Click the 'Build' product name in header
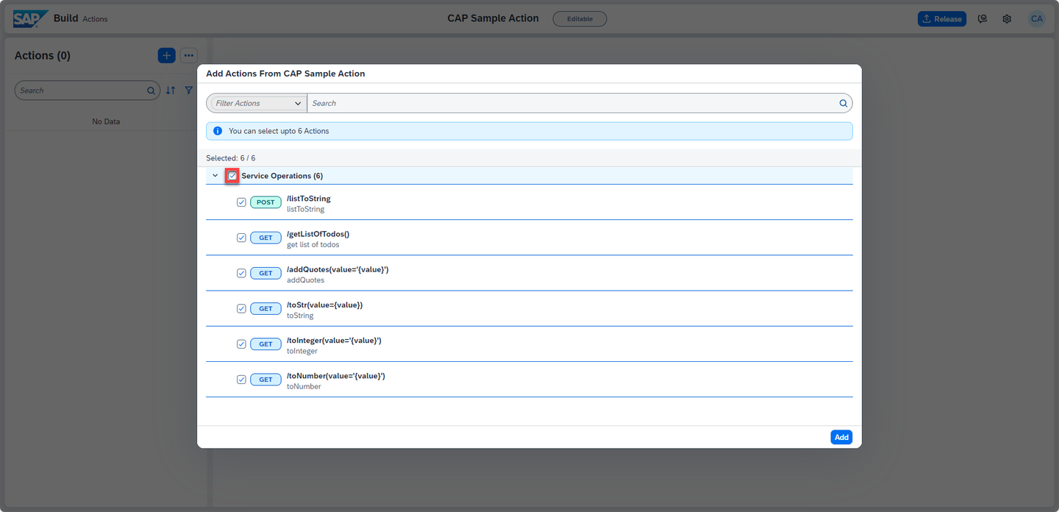This screenshot has height=512, width=1059. pos(65,18)
